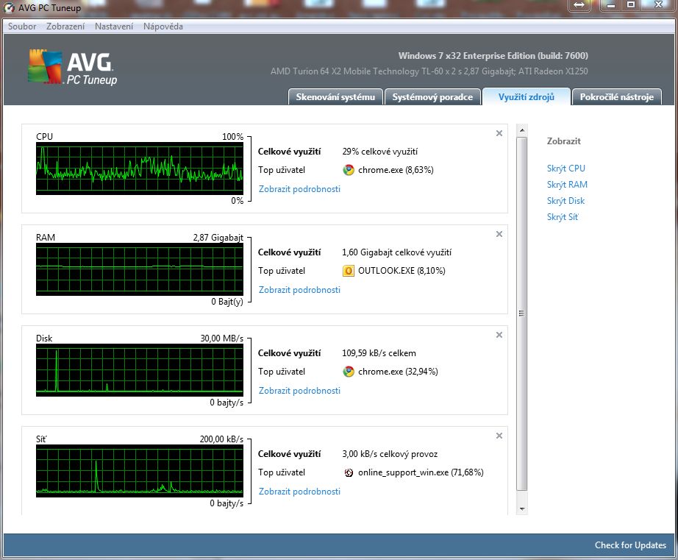The height and width of the screenshot is (560, 678).
Task: Click the scrollbar up arrow
Action: 522,130
